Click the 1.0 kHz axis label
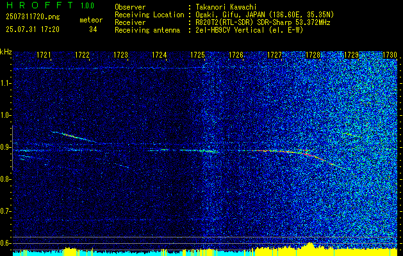Viewport: 403px width, 256px height. 4,116
